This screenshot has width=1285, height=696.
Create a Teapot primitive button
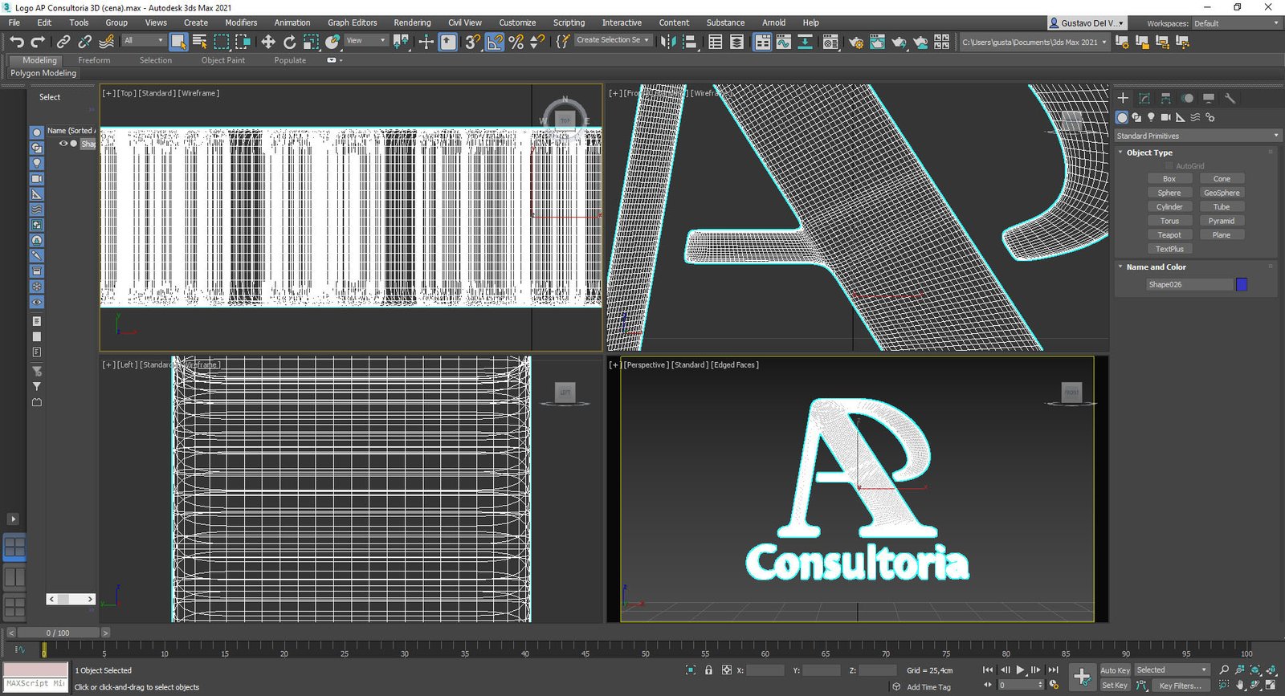(x=1169, y=235)
